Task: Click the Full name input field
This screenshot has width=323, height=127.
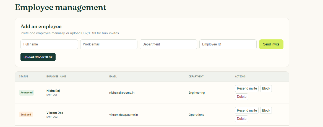Action: [x=49, y=44]
